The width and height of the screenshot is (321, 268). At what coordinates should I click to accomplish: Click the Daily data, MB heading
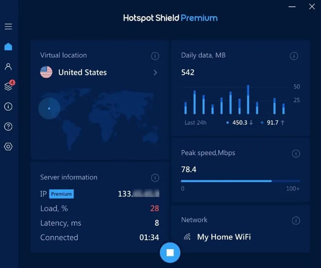[203, 55]
